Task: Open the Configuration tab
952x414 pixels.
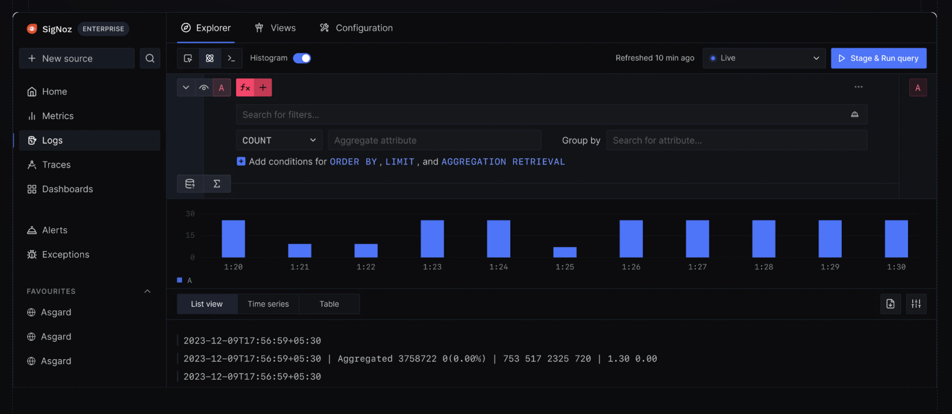Action: click(356, 28)
